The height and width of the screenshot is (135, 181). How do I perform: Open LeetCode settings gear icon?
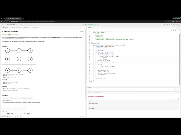[x=167, y=25]
